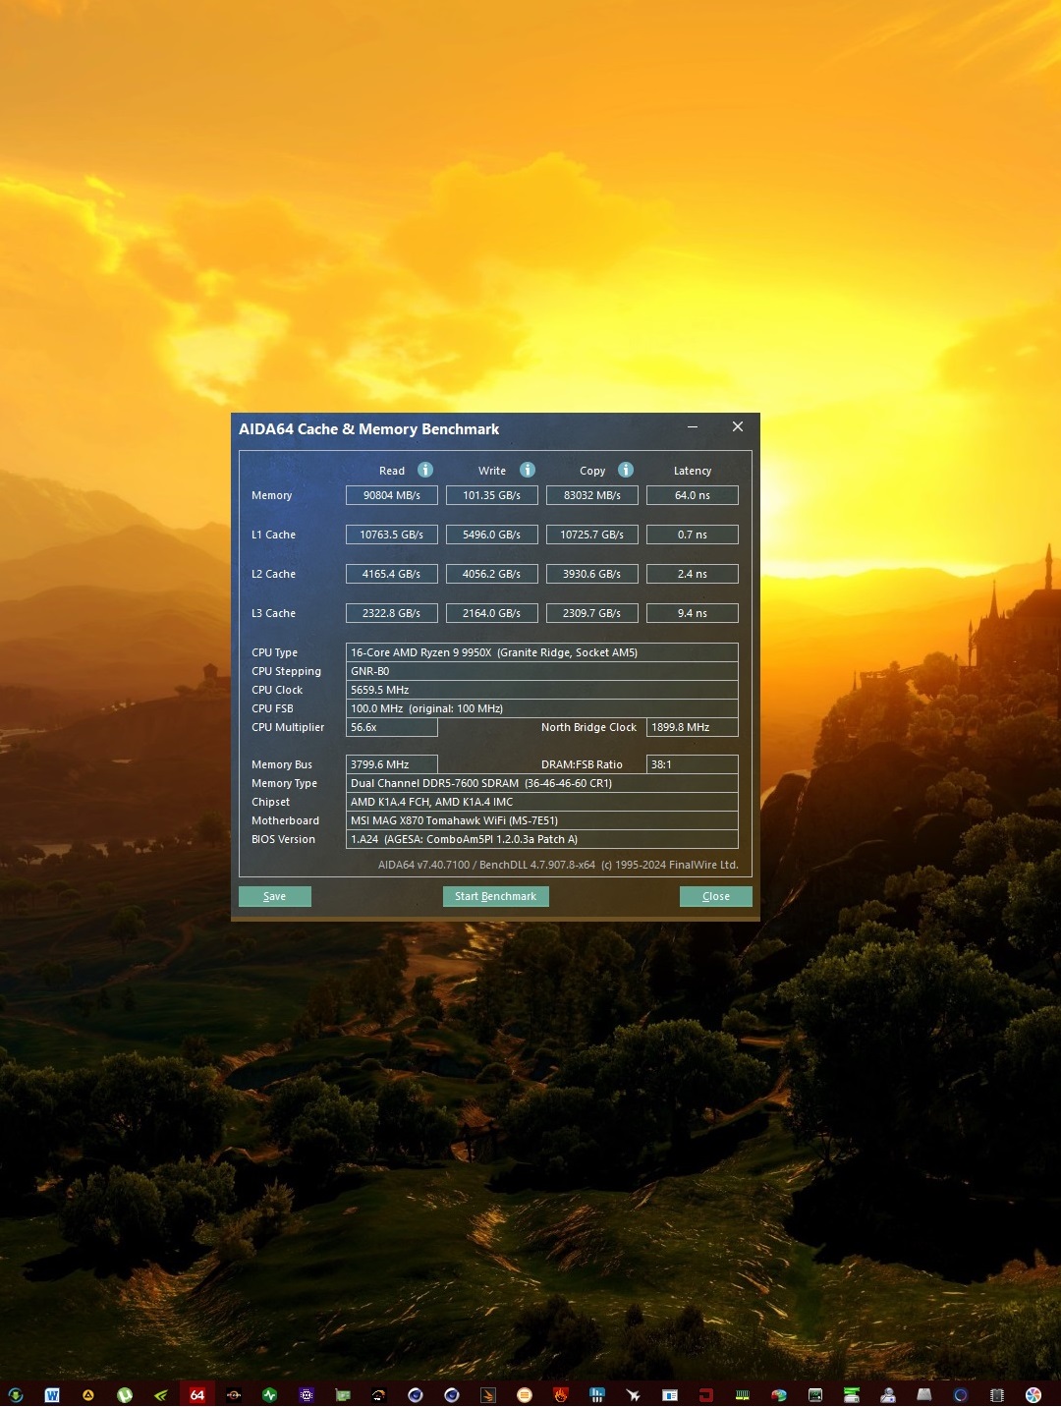The image size is (1061, 1407).
Task: Click Start Benchmark
Action: coord(495,896)
